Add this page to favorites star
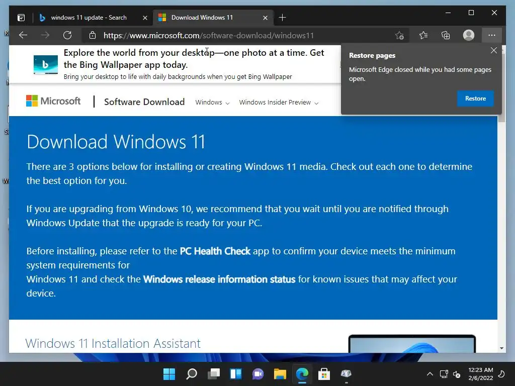 tap(399, 36)
